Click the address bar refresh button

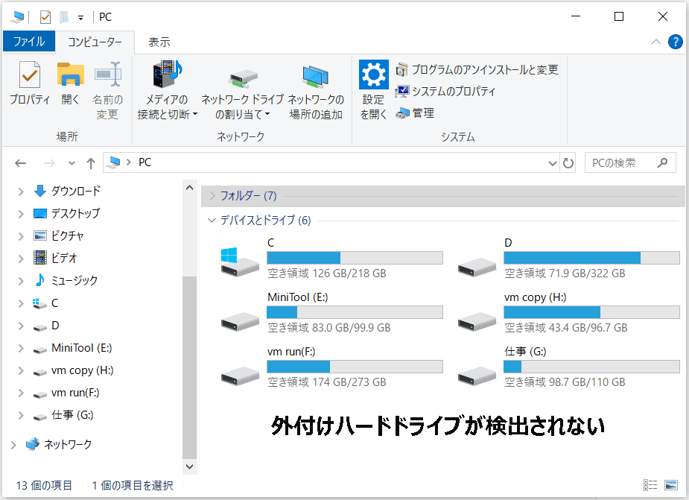[567, 162]
